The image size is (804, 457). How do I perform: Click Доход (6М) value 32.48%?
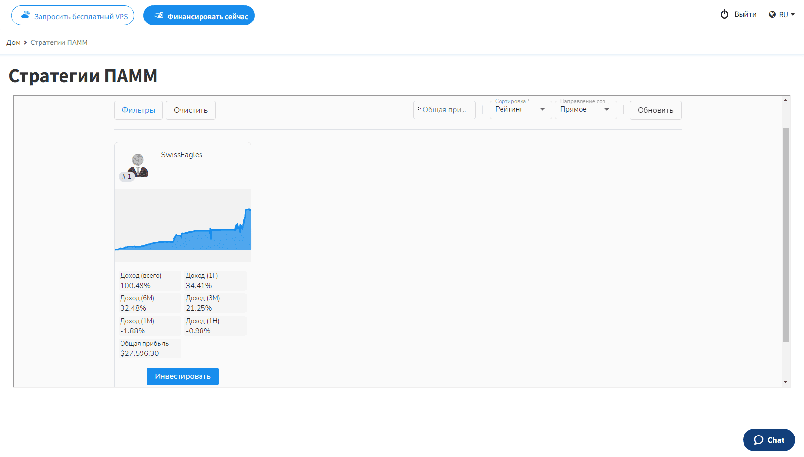click(x=133, y=308)
